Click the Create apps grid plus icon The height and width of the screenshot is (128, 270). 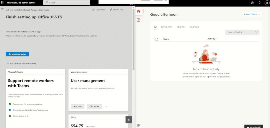pos(139,20)
